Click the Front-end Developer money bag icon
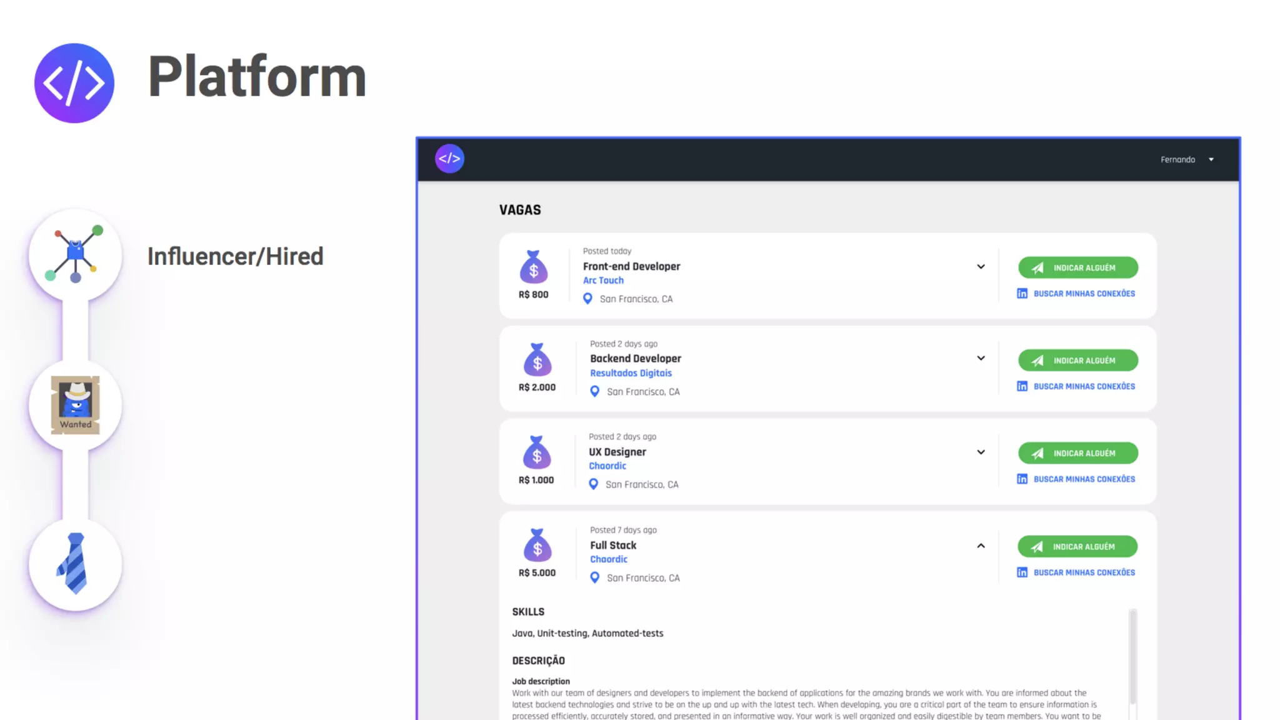 pos(533,267)
